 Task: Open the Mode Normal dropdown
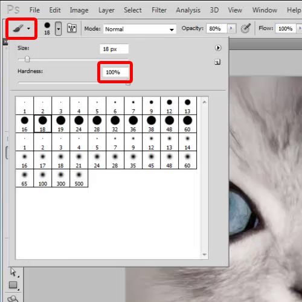coord(140,29)
